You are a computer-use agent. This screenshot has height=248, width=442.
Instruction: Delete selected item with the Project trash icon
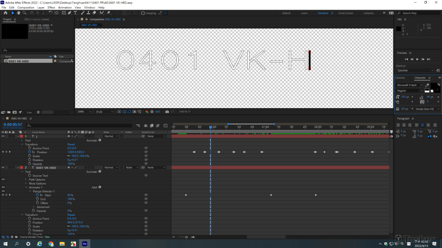38,112
